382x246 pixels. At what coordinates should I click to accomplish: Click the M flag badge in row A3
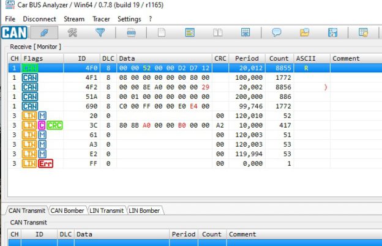[42, 145]
